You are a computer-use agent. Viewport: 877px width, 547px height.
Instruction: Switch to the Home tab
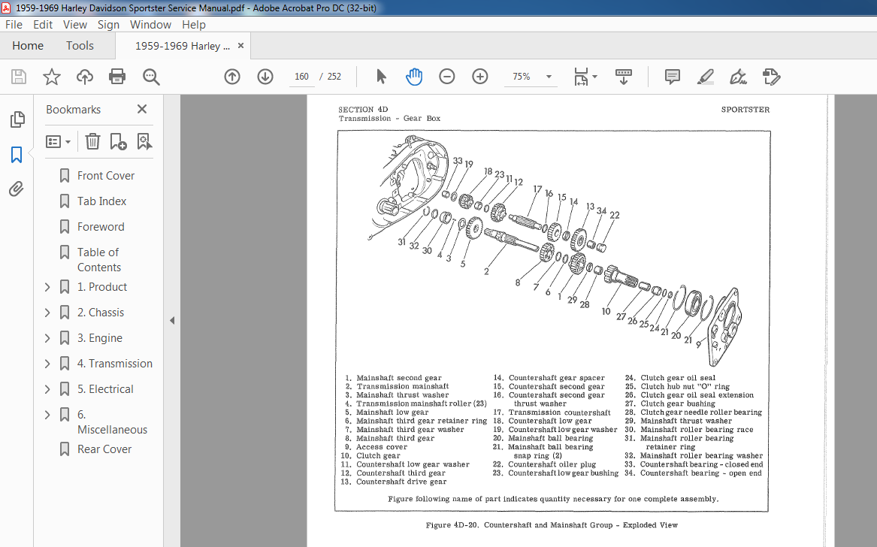[x=28, y=46]
